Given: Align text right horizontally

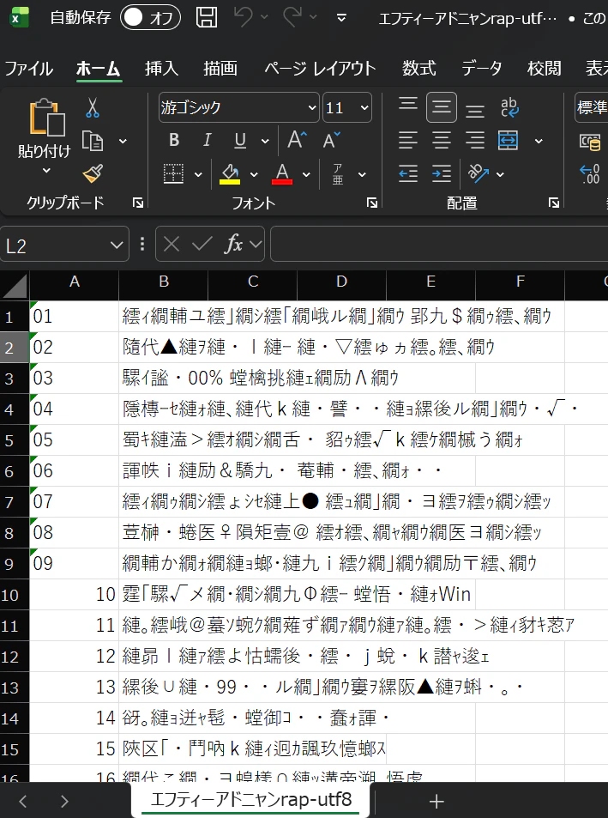Looking at the screenshot, I should 474,140.
